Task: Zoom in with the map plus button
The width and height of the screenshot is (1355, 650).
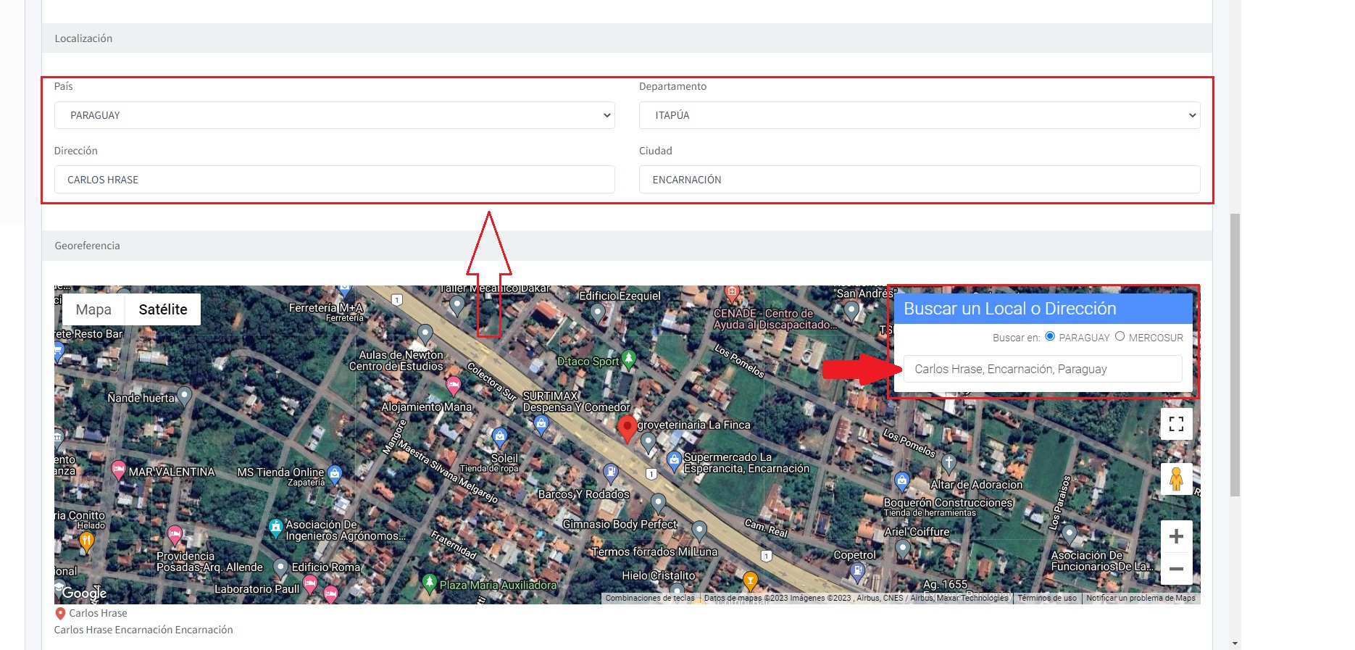Action: click(1176, 536)
